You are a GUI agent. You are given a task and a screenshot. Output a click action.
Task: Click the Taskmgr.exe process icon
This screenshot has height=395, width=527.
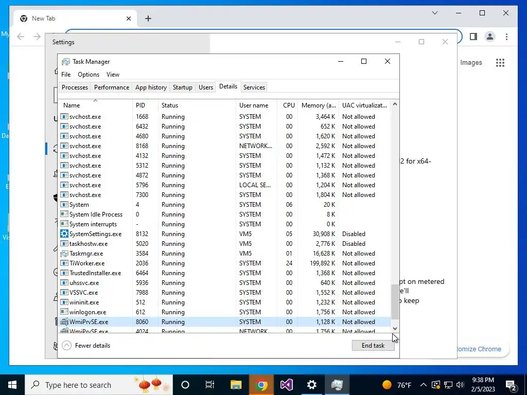(64, 254)
